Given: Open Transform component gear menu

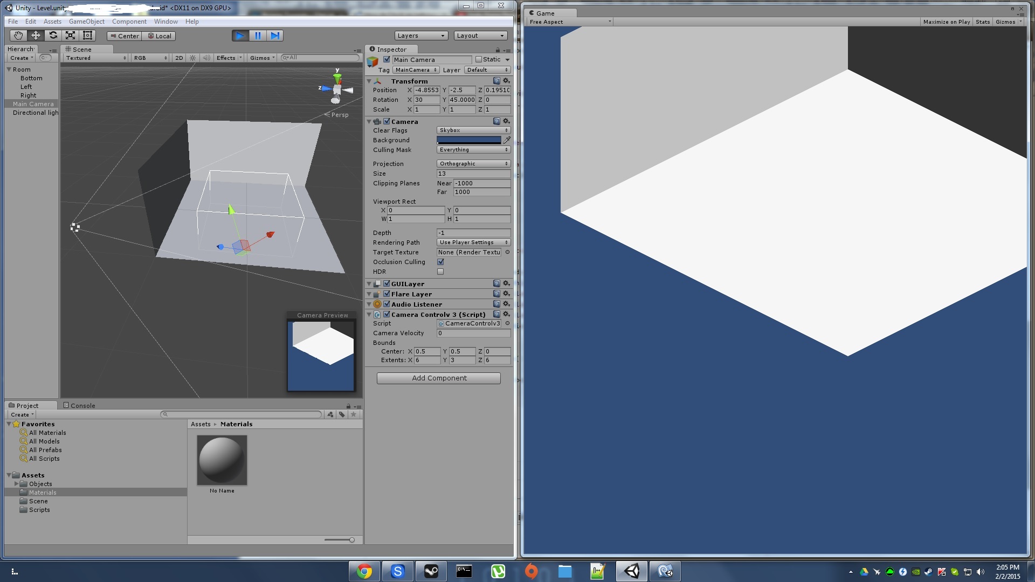Looking at the screenshot, I should point(506,81).
